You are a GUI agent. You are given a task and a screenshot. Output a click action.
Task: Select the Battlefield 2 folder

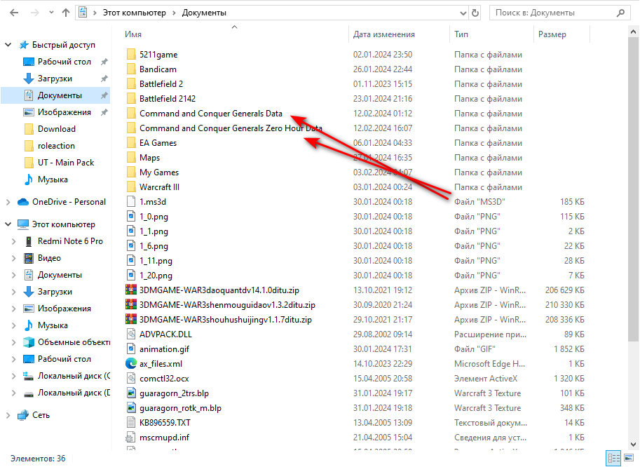point(161,84)
